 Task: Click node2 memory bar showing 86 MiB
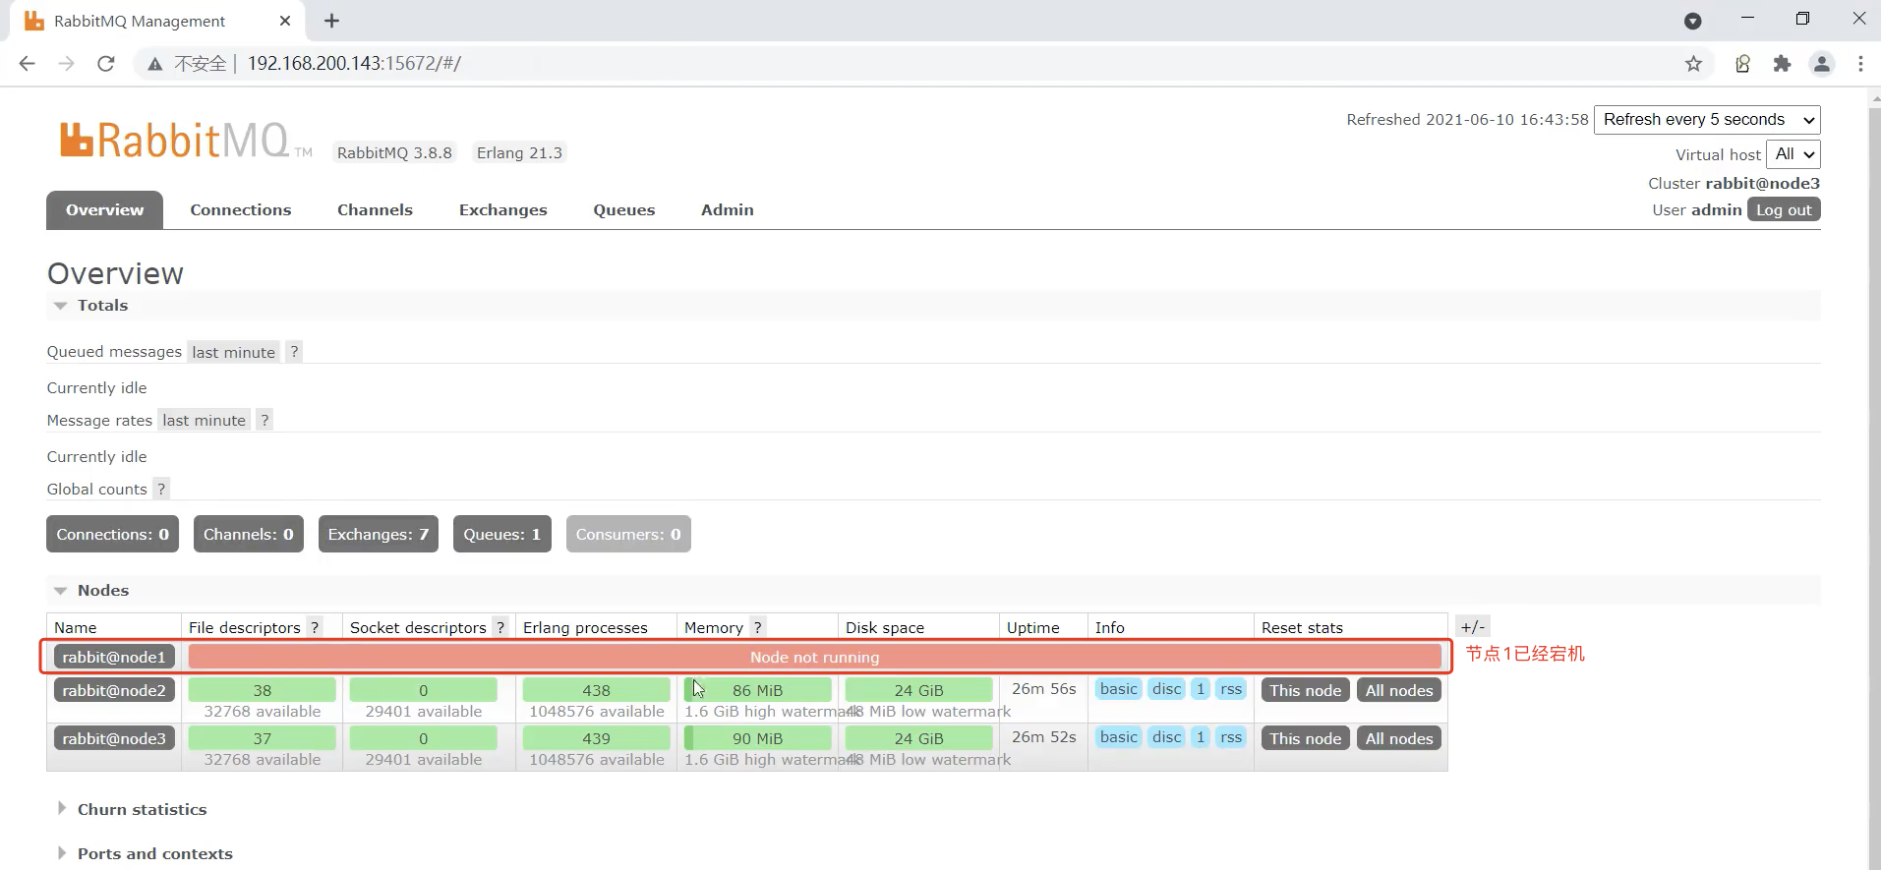[x=758, y=690]
